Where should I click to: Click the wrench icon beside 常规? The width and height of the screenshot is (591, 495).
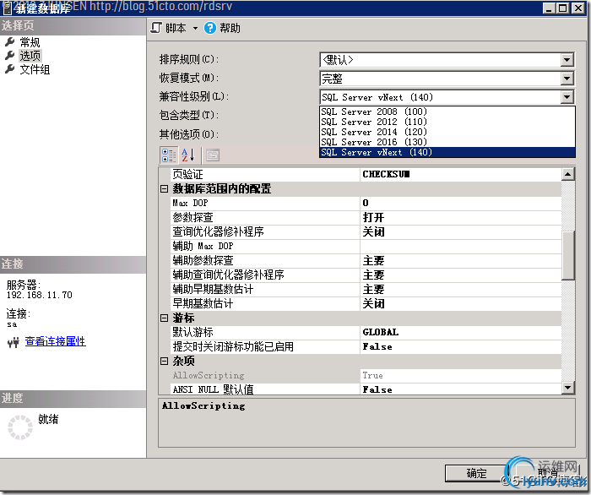click(10, 41)
